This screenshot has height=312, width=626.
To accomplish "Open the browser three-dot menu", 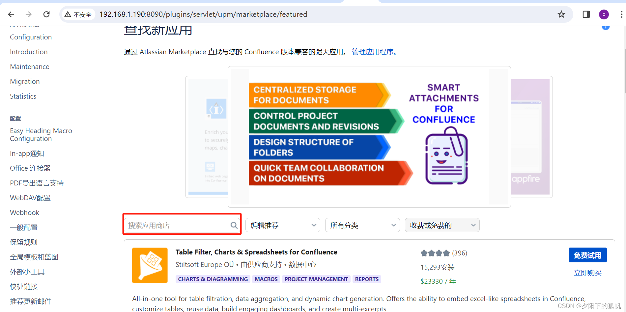I will click(621, 14).
